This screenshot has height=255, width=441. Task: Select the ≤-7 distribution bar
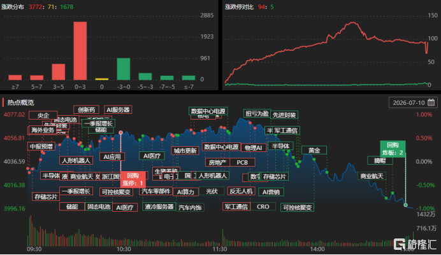pos(189,78)
